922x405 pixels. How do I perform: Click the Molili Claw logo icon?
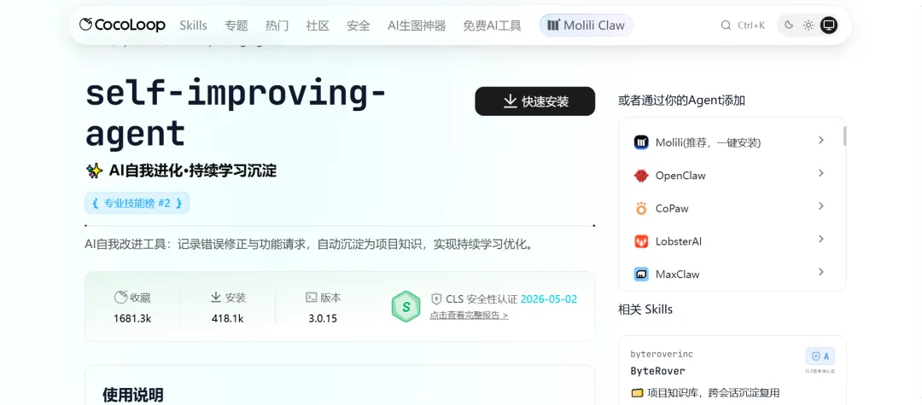(x=553, y=26)
